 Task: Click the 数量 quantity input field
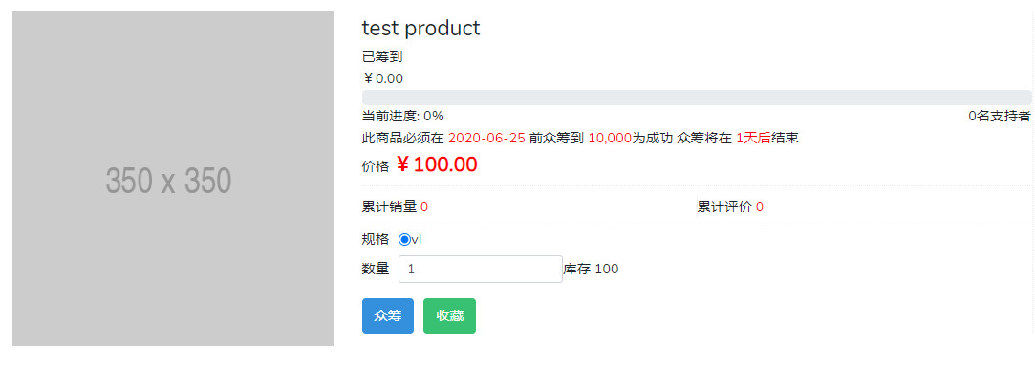[x=481, y=270]
